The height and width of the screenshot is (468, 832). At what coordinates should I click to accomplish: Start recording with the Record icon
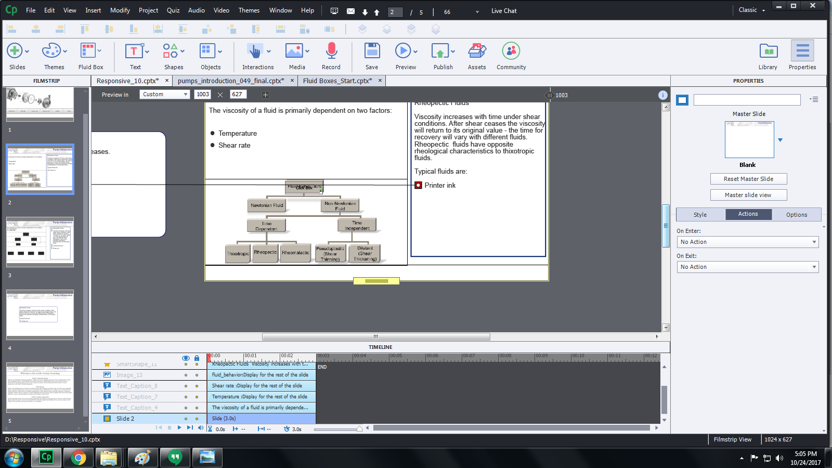[331, 51]
